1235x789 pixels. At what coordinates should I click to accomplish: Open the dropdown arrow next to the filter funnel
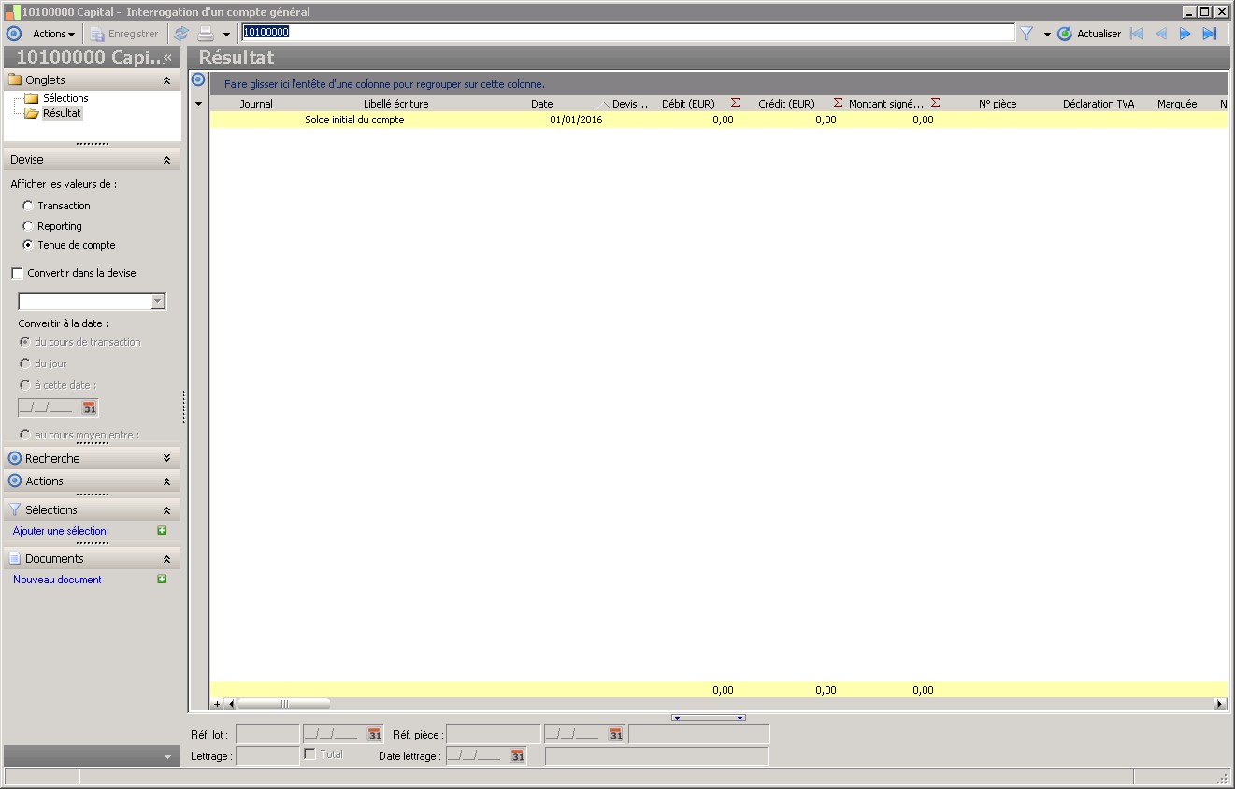point(1047,35)
